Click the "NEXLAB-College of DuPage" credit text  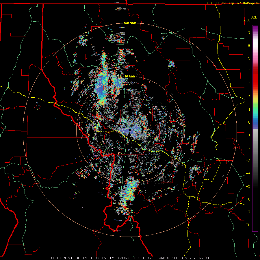(x=231, y=3)
